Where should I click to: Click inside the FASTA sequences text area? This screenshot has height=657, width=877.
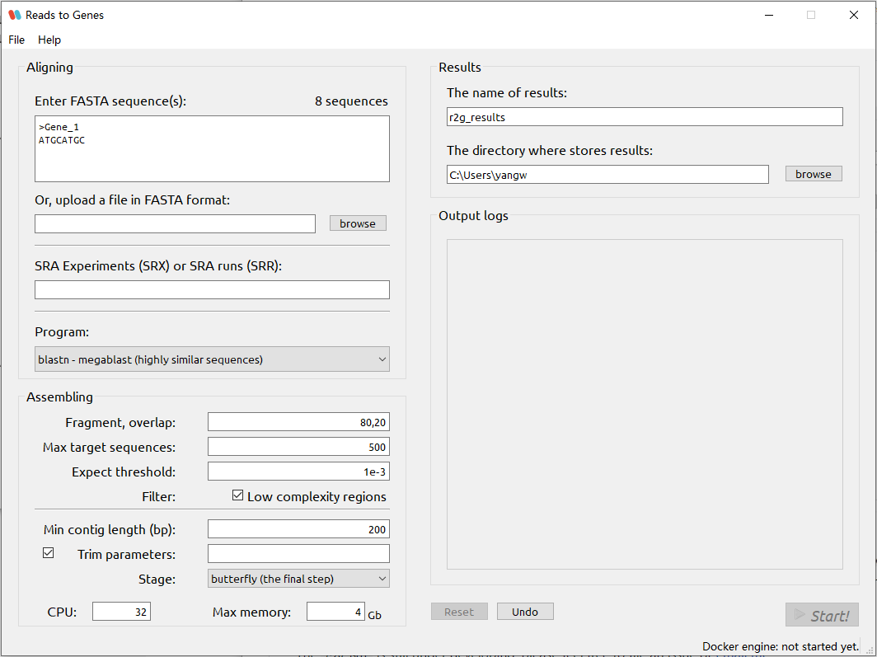[211, 148]
